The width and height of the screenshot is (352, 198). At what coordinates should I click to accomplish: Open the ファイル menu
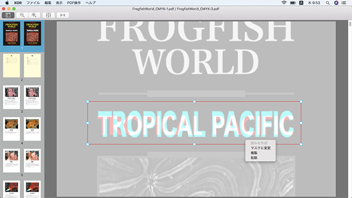pyautogui.click(x=33, y=3)
